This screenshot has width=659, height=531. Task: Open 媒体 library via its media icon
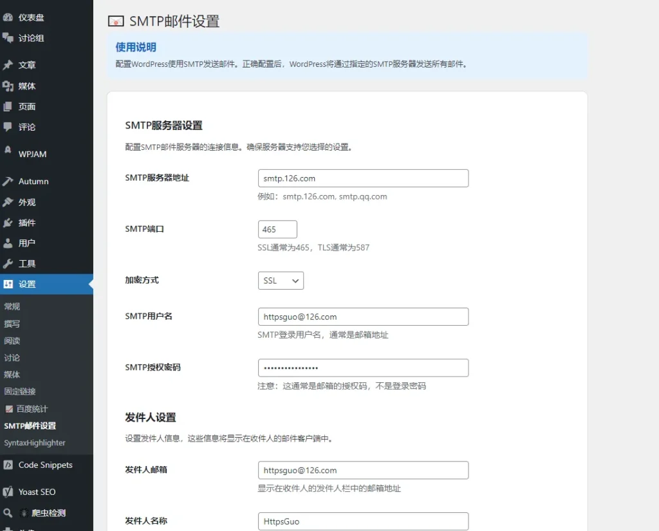(8, 86)
